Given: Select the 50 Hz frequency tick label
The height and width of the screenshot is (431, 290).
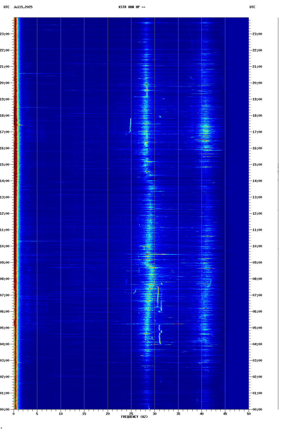Looking at the screenshot, I should 249,414.
